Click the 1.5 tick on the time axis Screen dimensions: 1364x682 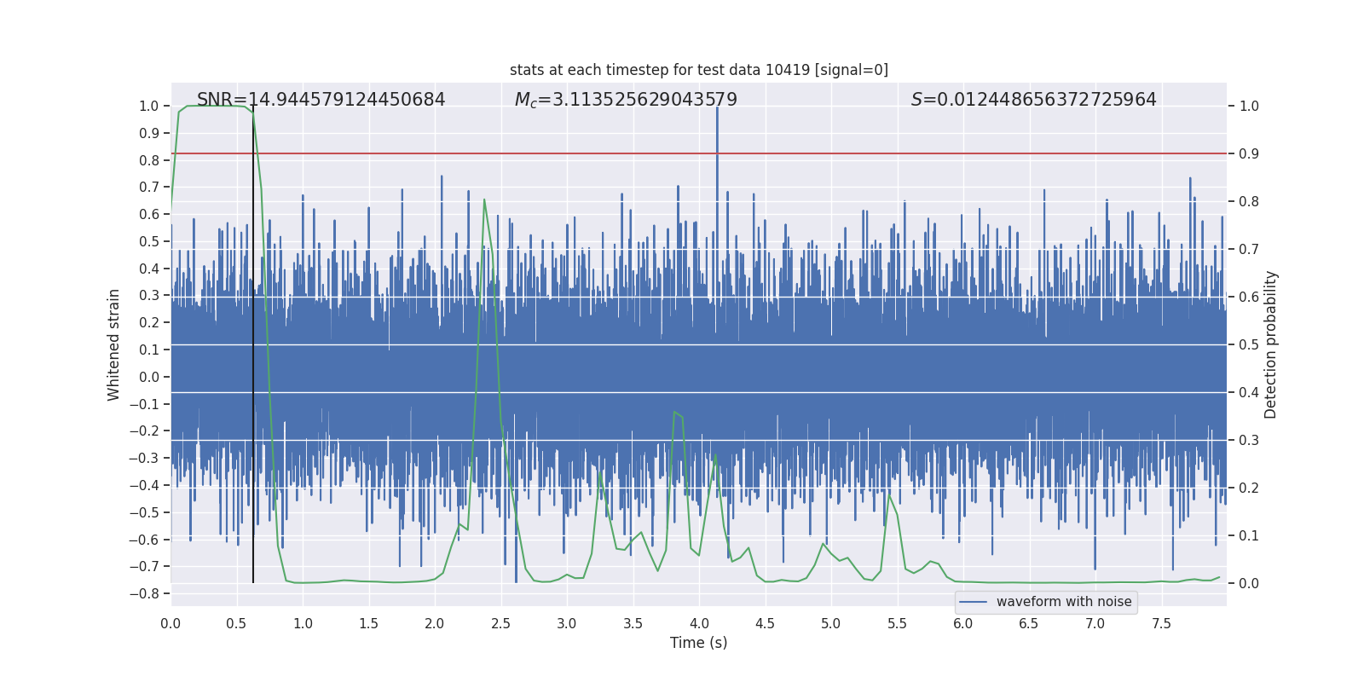pos(368,623)
